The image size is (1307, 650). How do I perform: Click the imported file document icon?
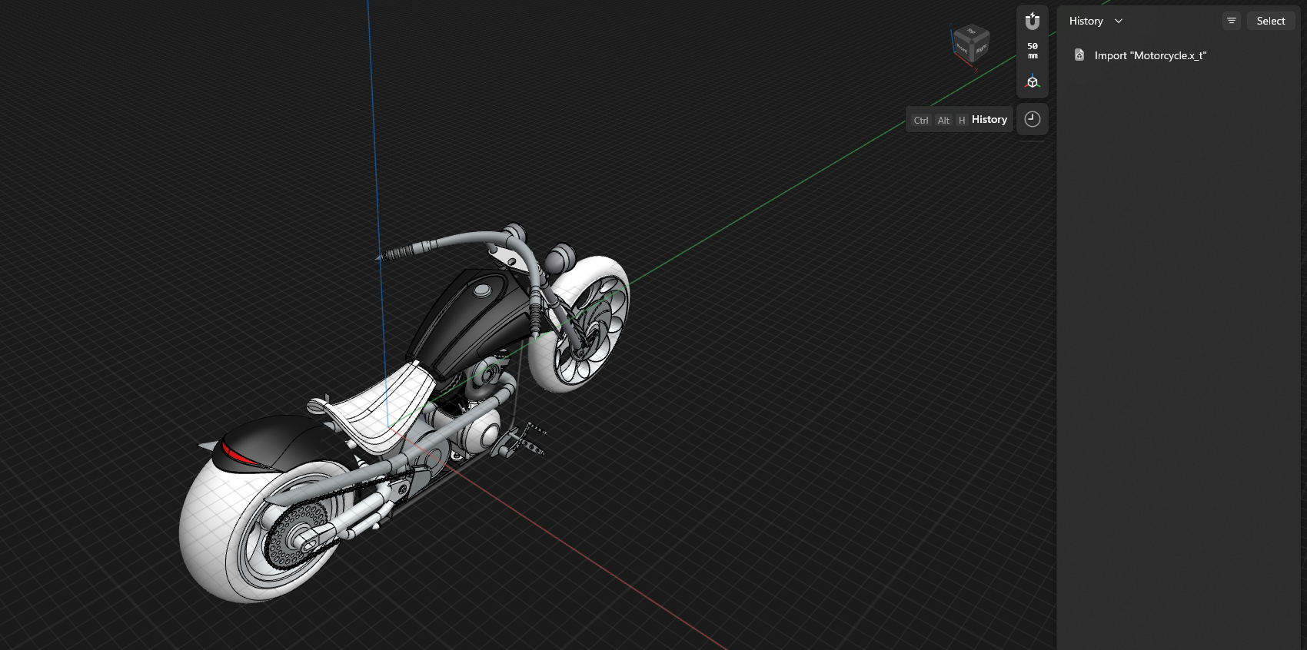pyautogui.click(x=1079, y=55)
